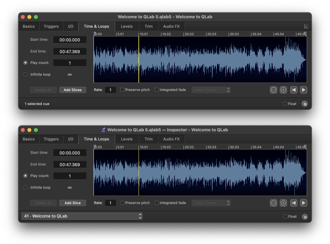This screenshot has width=330, height=244.
Task: Click end-time handle at 45.0 in top ruler
Action: pos(305,34)
